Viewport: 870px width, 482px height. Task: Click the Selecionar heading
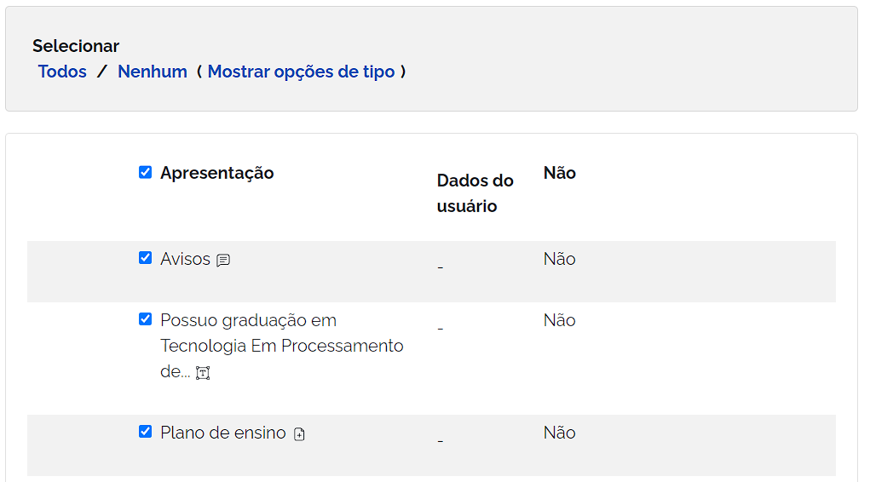tap(76, 46)
